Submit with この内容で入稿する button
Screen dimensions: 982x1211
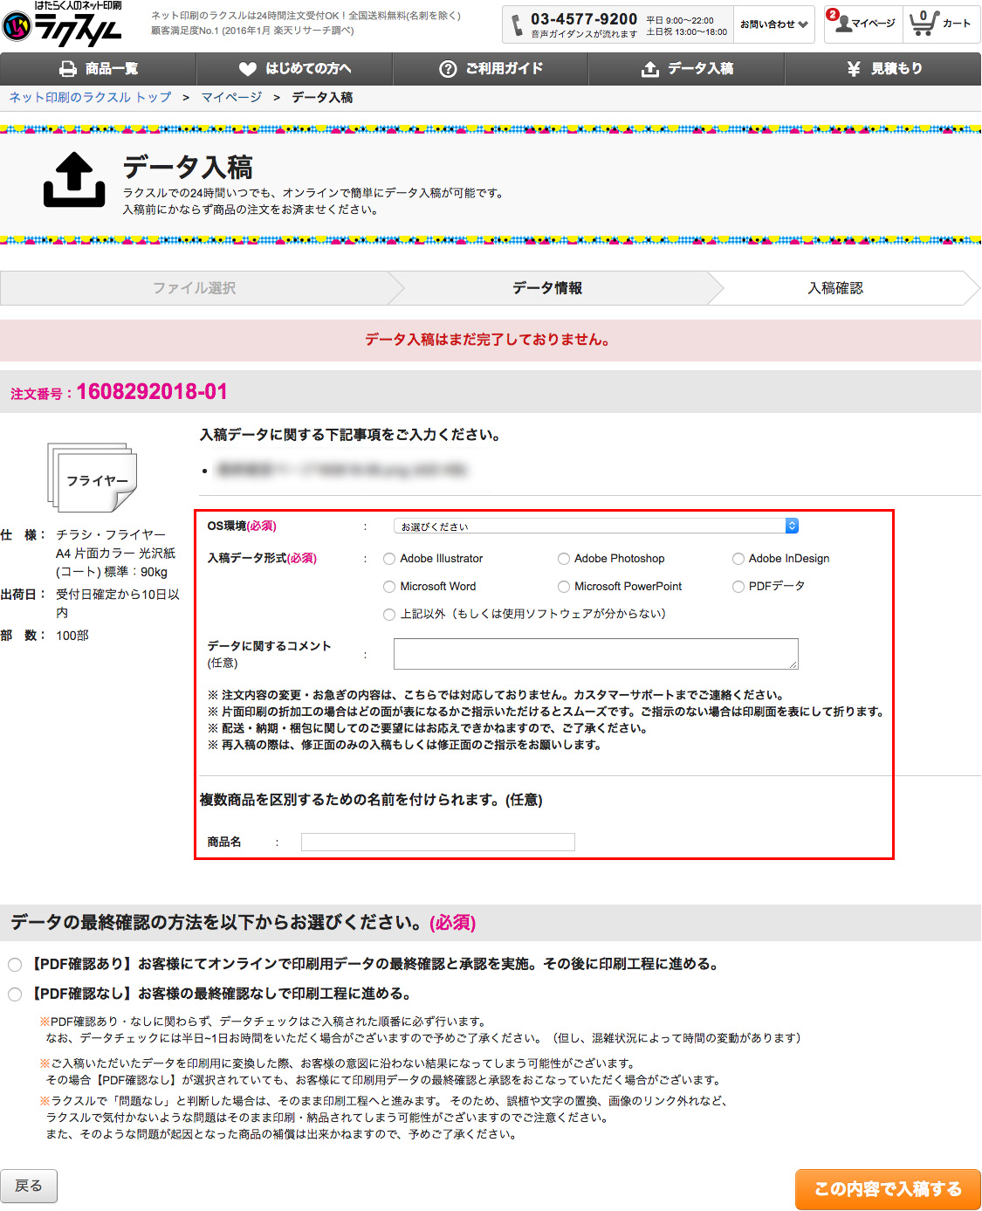(887, 1189)
